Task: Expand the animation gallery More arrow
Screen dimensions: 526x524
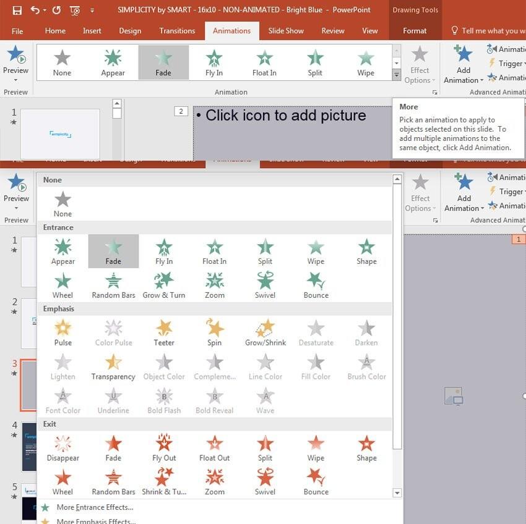Action: coord(396,75)
